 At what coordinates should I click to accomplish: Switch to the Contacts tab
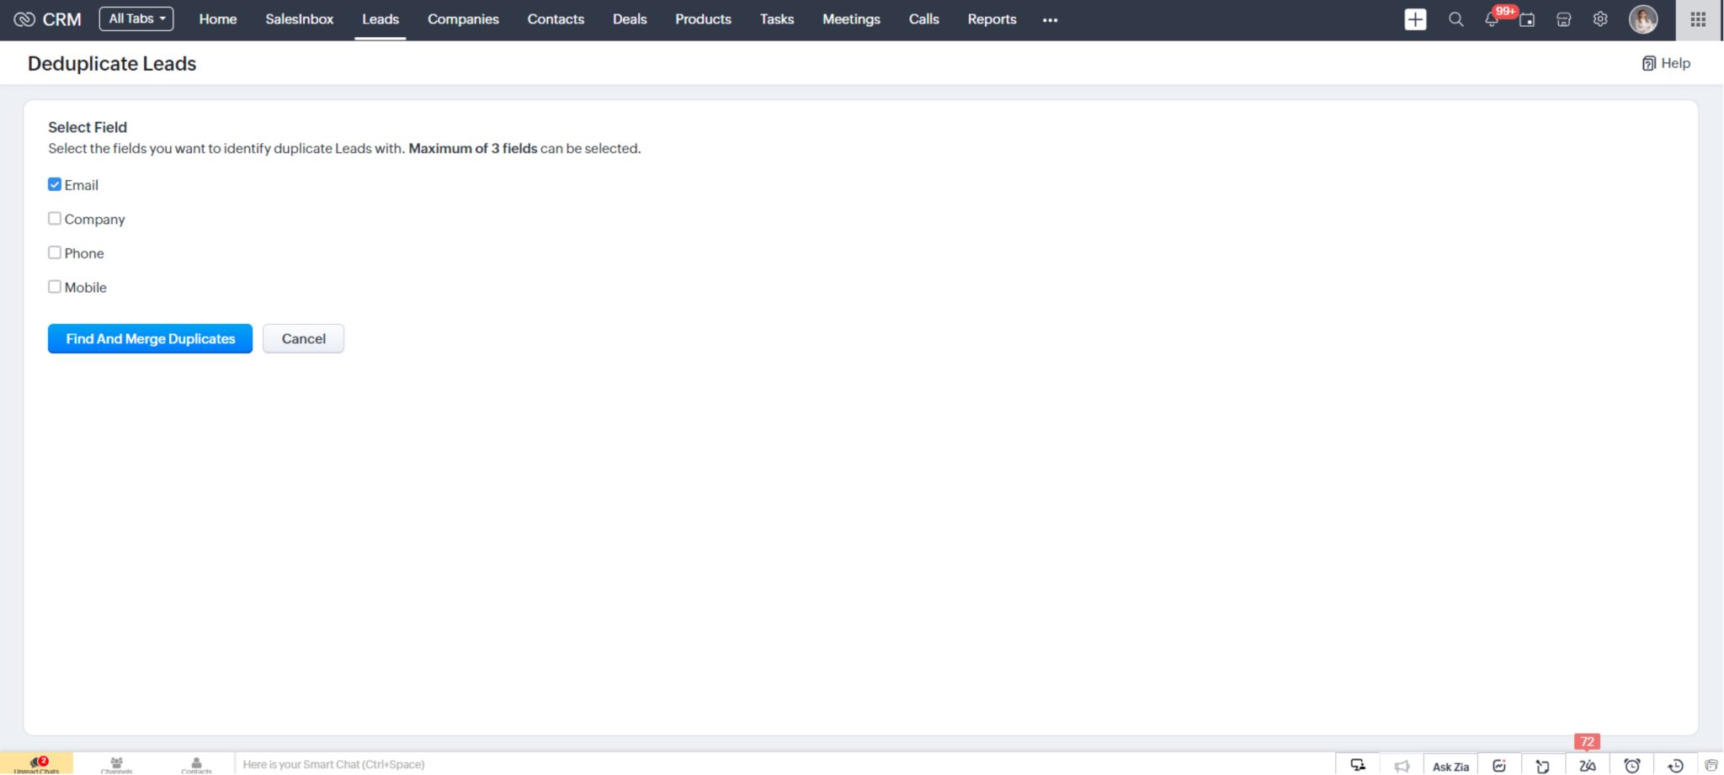(556, 19)
